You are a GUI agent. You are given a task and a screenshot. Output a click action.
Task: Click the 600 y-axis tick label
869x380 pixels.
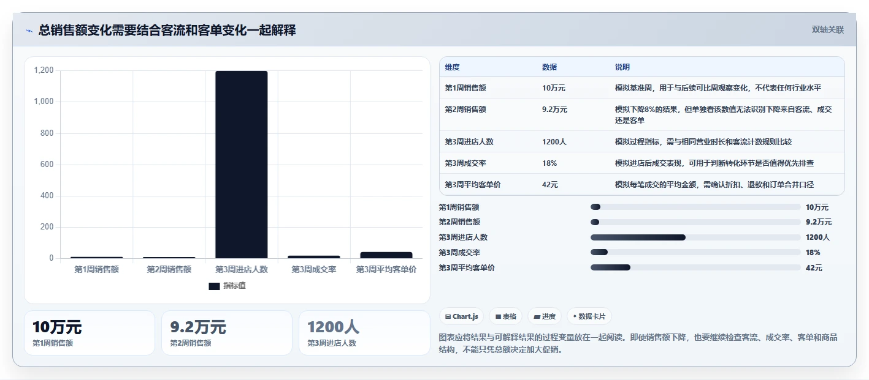(x=47, y=165)
